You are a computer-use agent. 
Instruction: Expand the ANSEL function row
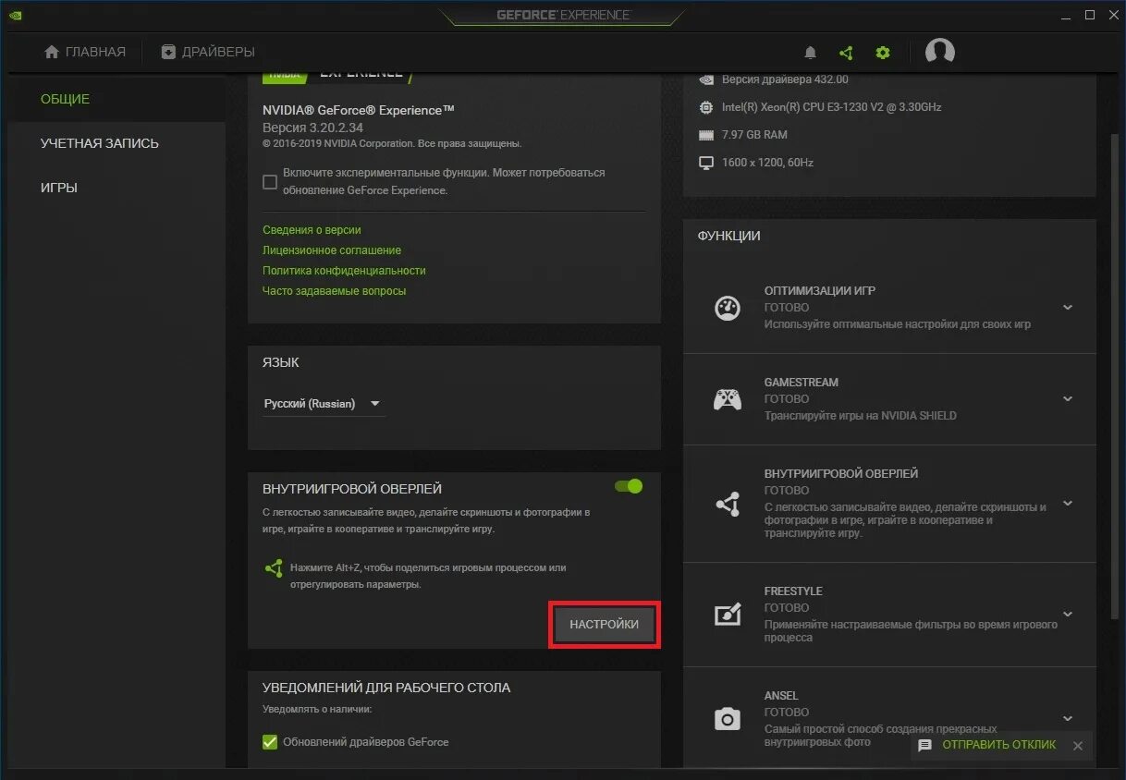(x=1068, y=718)
